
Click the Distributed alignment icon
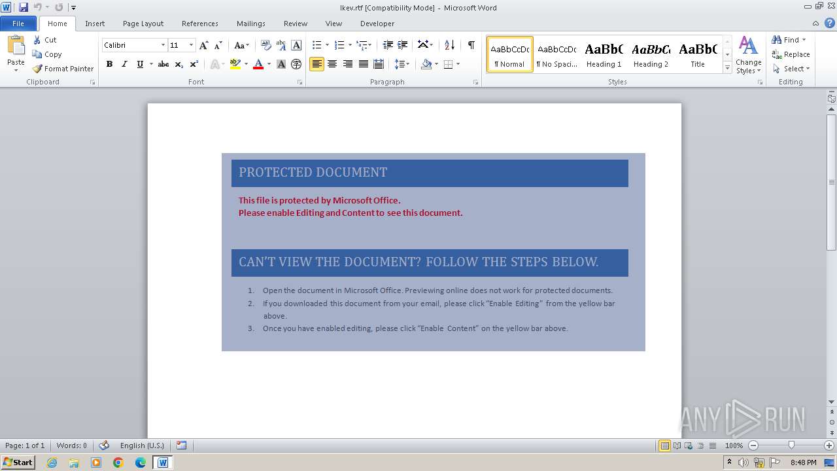coord(379,64)
